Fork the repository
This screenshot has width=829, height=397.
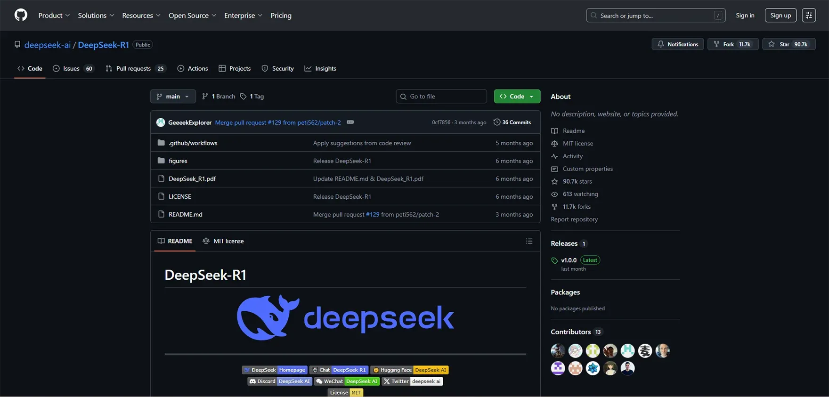(x=732, y=44)
